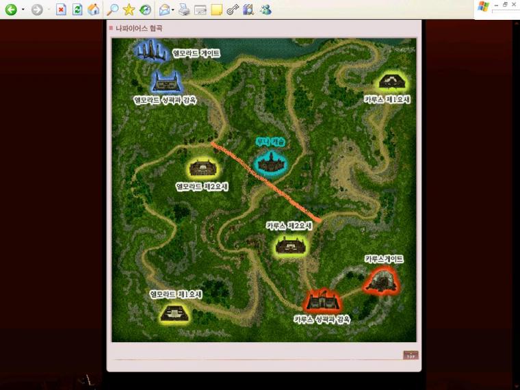Click the 엘모라드 성곽과 감옥 blue castle icon

point(166,82)
